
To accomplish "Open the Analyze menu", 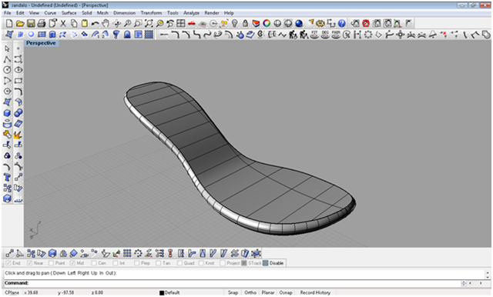I will click(192, 13).
